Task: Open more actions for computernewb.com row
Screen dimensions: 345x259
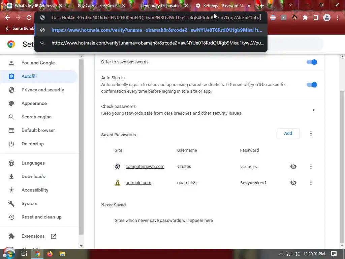Action: coord(311,167)
